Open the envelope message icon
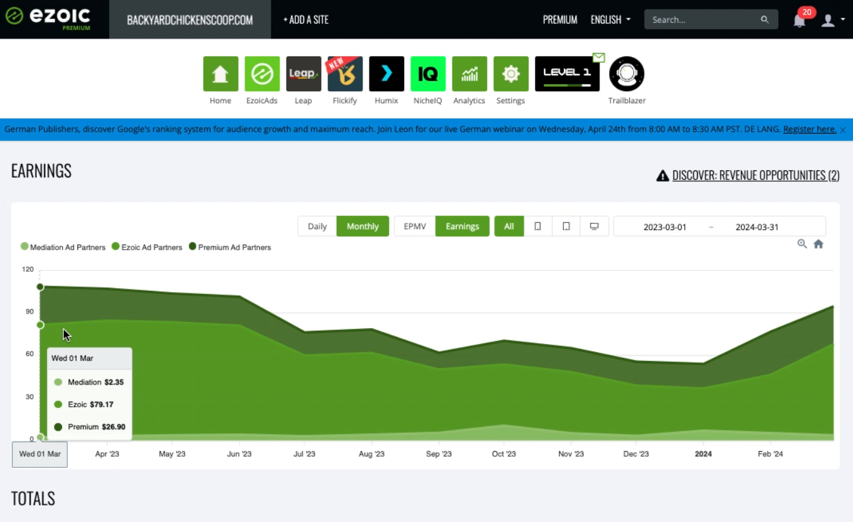 pos(599,58)
